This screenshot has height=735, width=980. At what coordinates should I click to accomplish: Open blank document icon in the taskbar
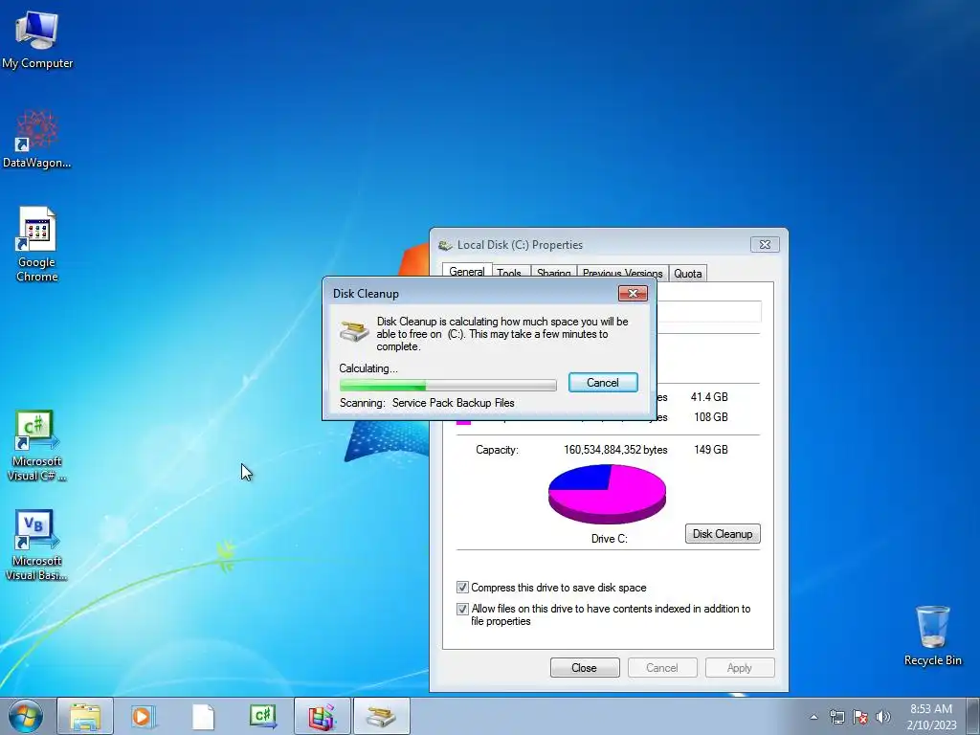[x=203, y=716]
